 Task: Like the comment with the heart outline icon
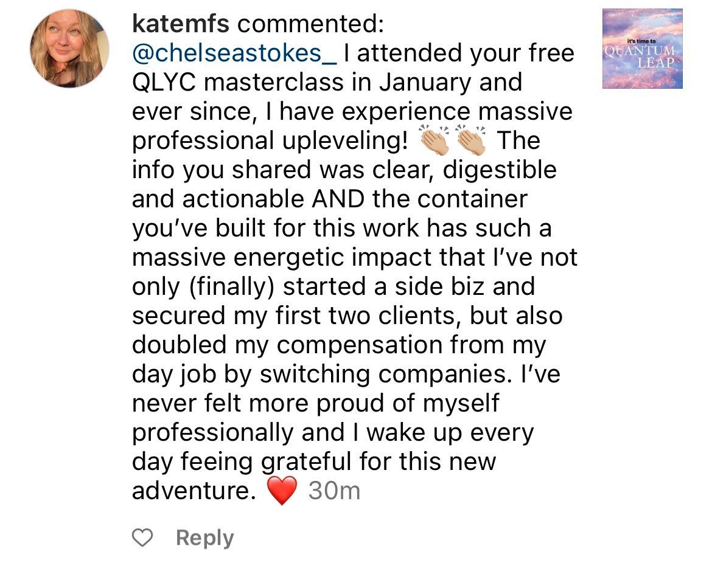pos(142,538)
